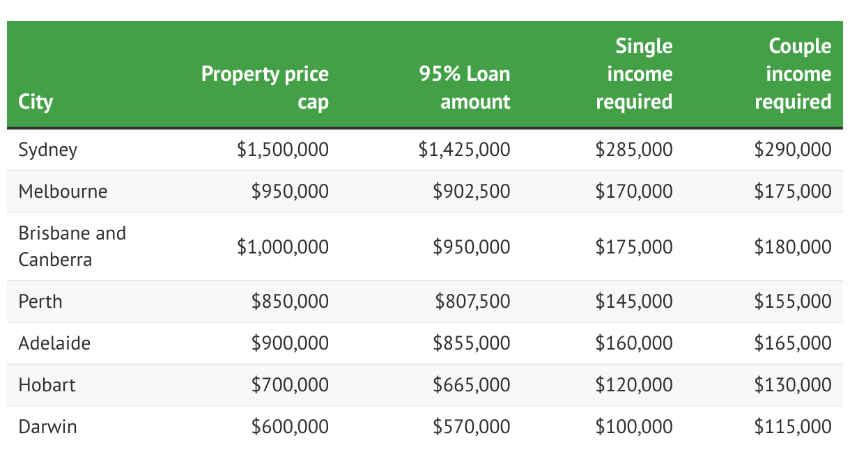
Task: Click the City column header
Action: coord(36,102)
